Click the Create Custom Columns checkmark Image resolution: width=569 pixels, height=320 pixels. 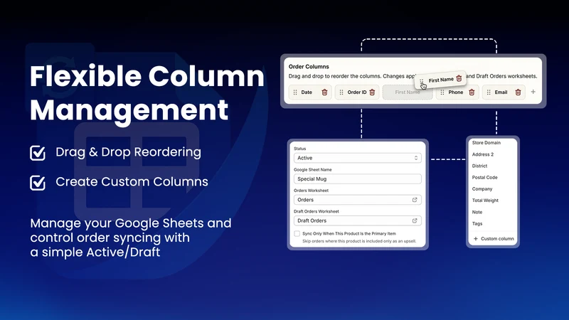38,183
